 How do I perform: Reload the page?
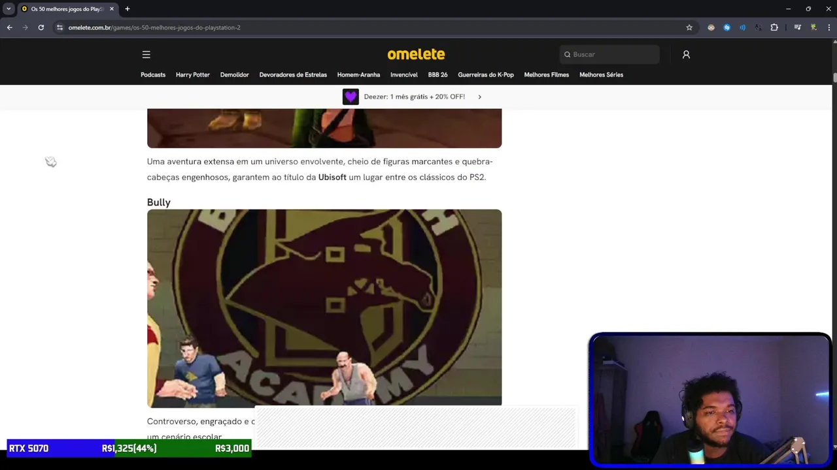[x=41, y=27]
